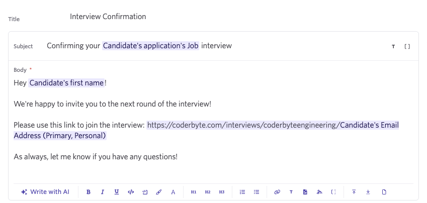Click the Write with AI button
427x203 pixels.
pyautogui.click(x=45, y=192)
